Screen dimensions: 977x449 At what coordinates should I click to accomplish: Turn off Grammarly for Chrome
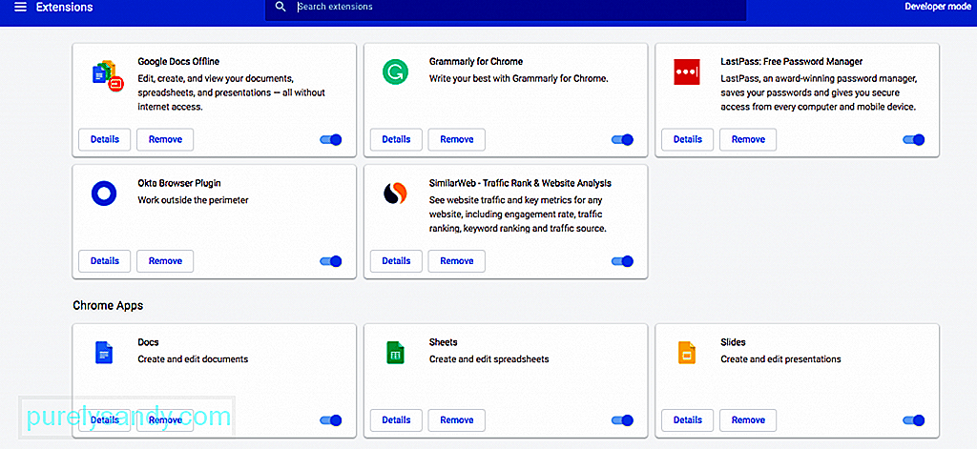[622, 139]
